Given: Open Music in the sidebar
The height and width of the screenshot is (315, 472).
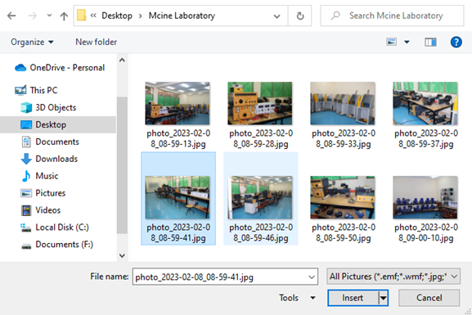Looking at the screenshot, I should (39, 176).
